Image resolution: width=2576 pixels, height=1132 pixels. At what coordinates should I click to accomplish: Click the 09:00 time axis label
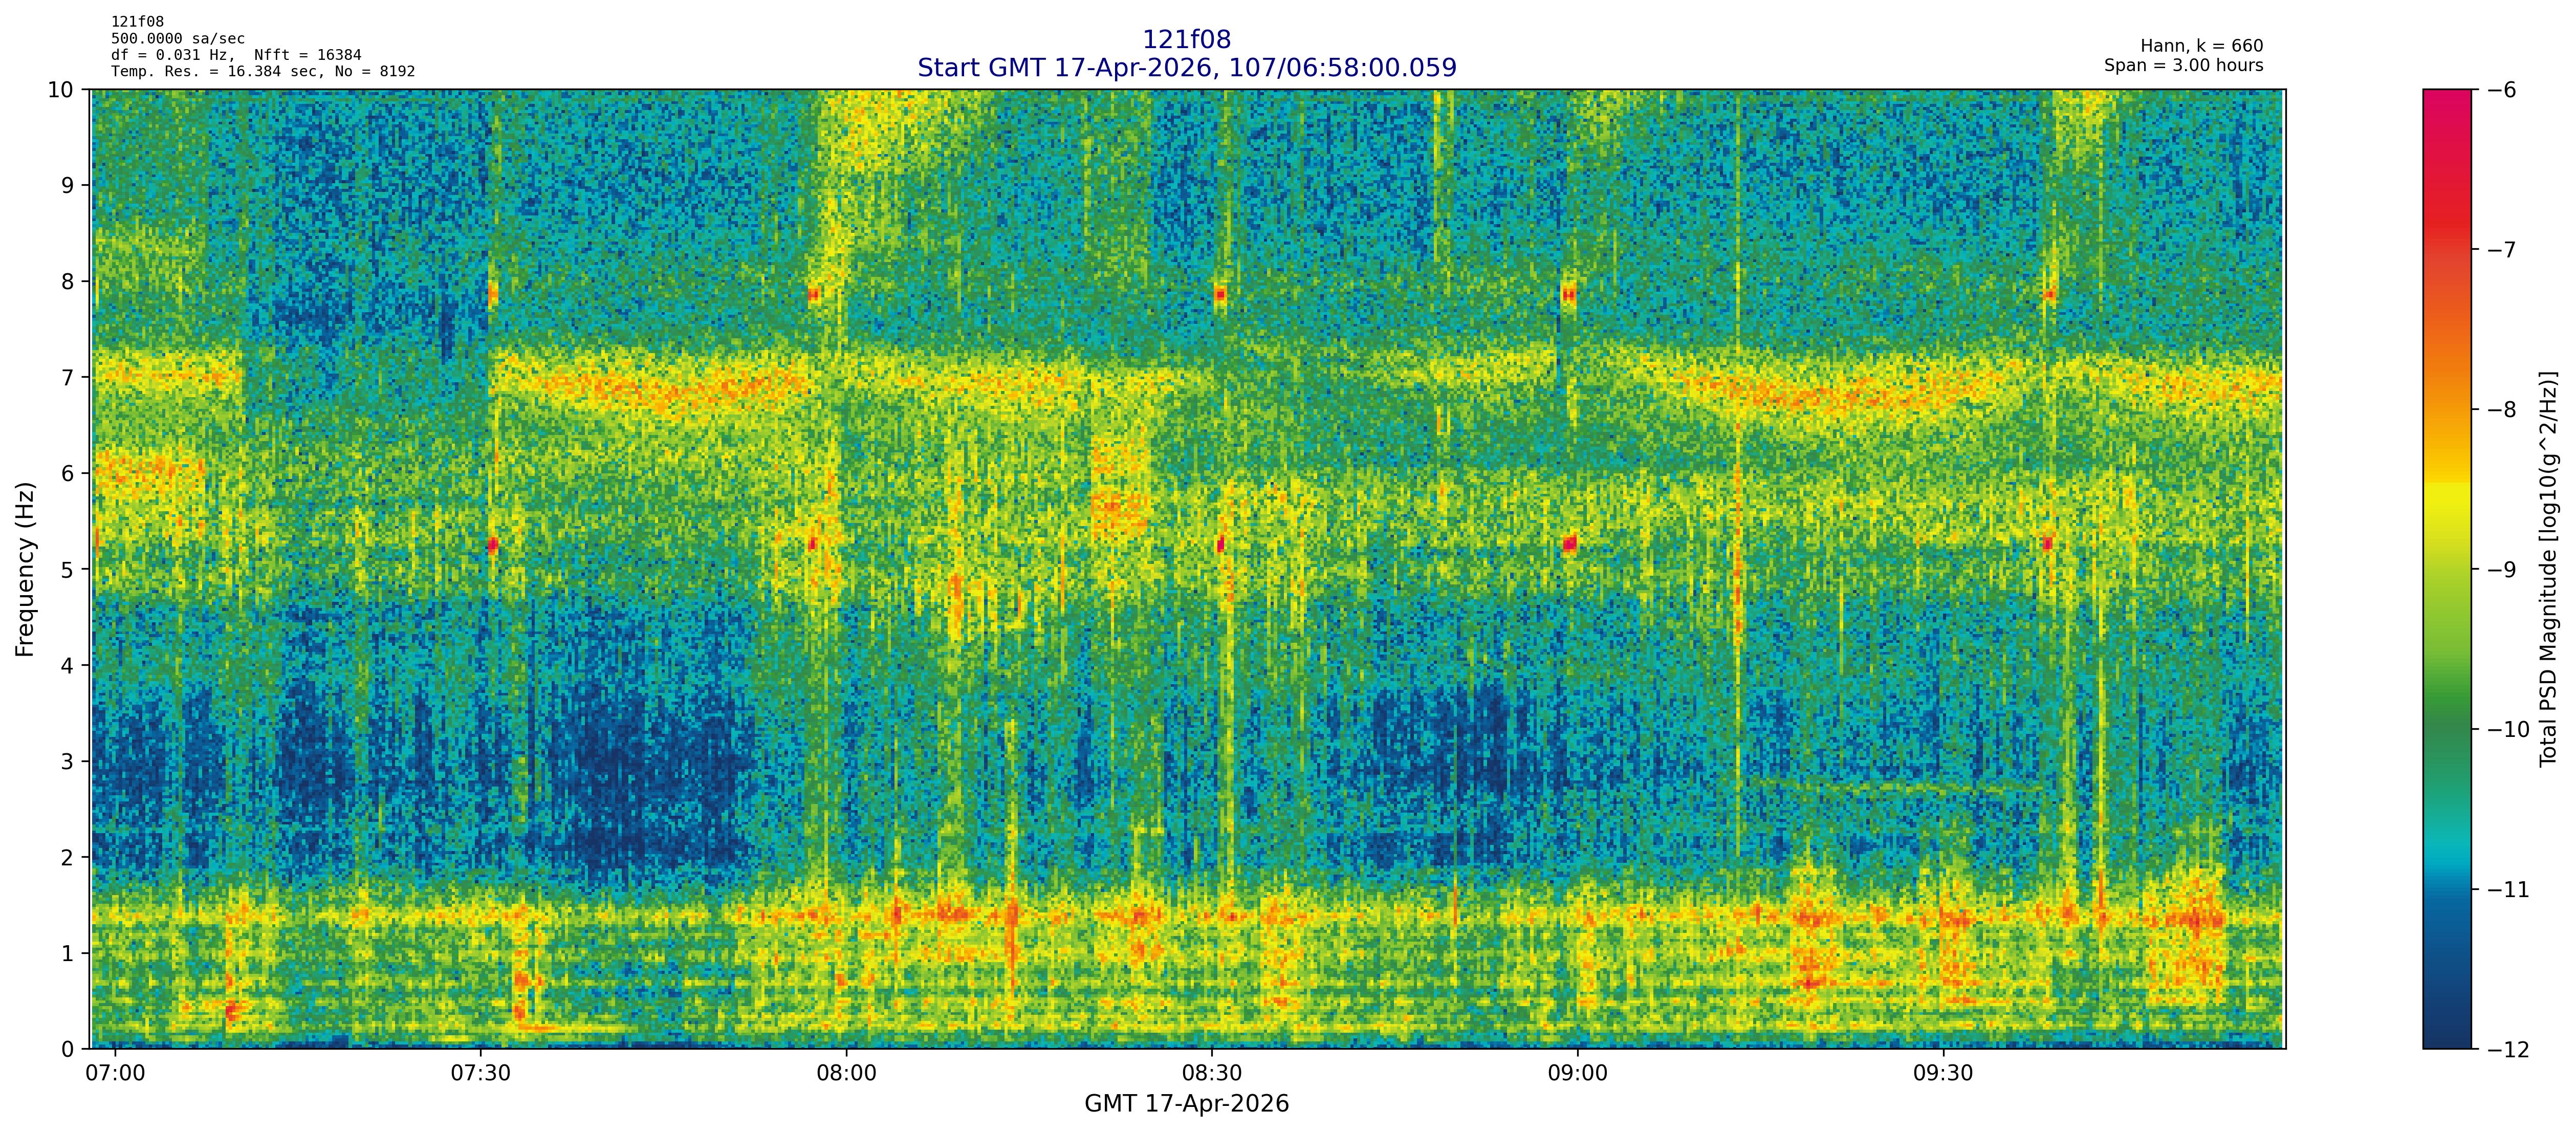(x=1577, y=1074)
